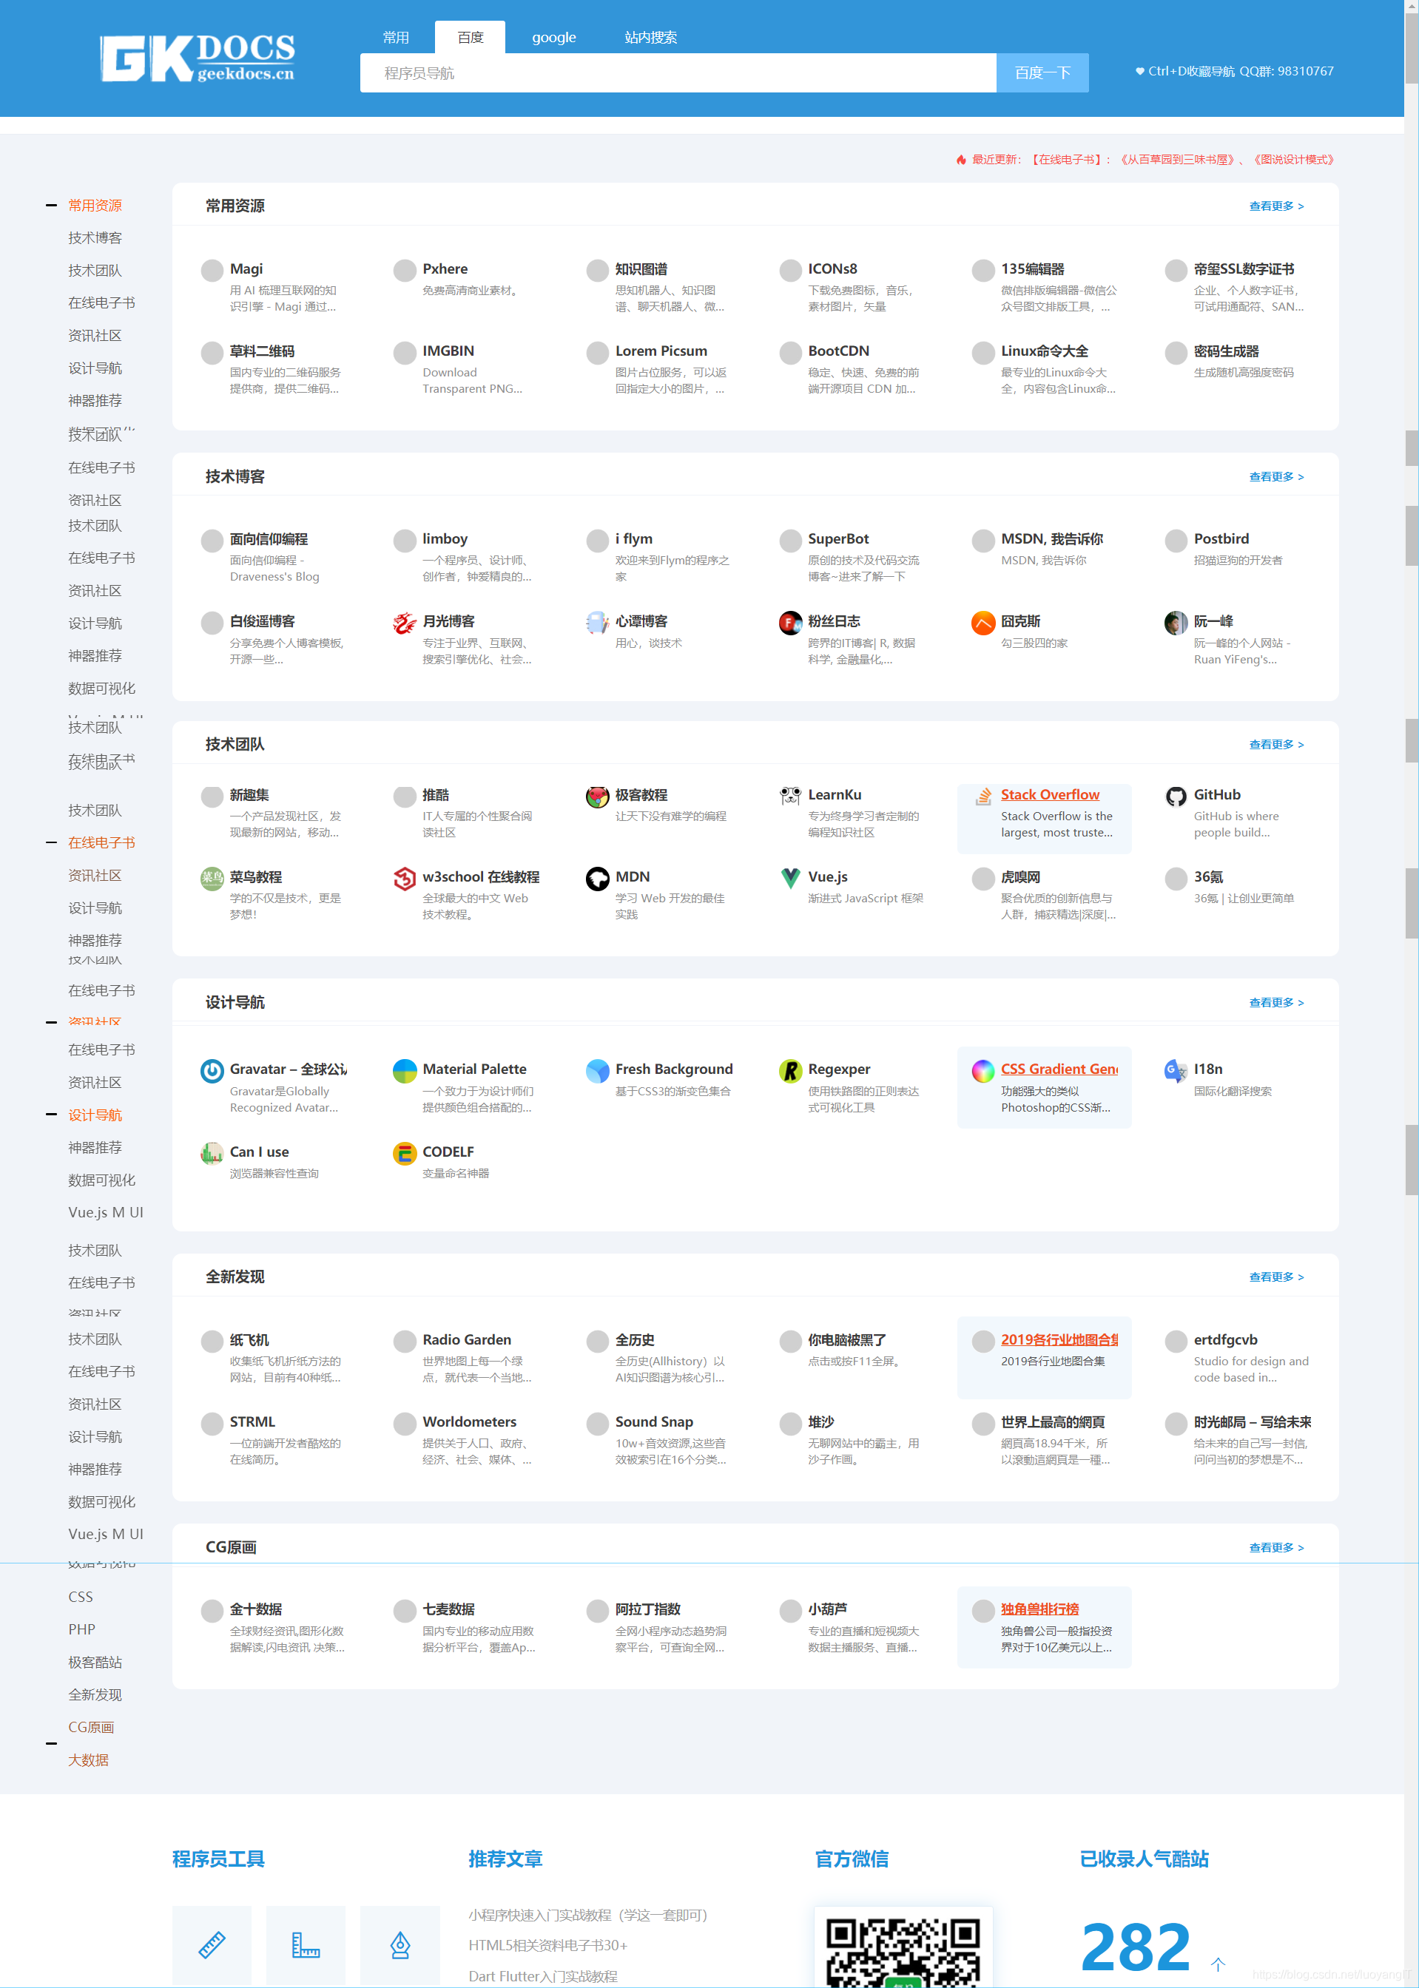Screen dimensions: 1419x1988
Task: Click the GKDocs geekdocs.cn logo
Action: click(x=198, y=58)
